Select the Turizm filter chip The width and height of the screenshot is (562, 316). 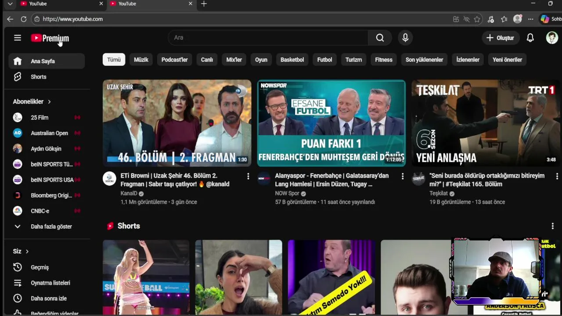click(353, 60)
